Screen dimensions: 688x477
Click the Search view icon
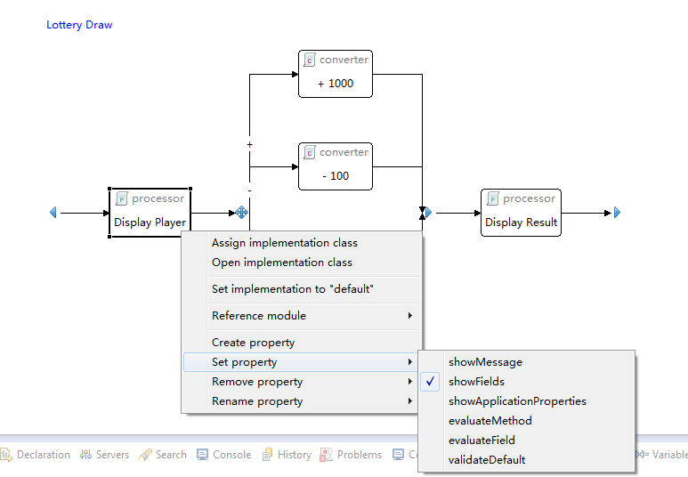(x=145, y=455)
